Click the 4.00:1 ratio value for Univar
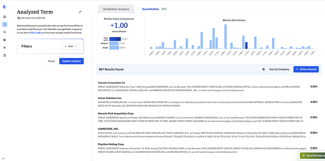Image resolution: width=325 pixels, height=161 pixels. 314,102
